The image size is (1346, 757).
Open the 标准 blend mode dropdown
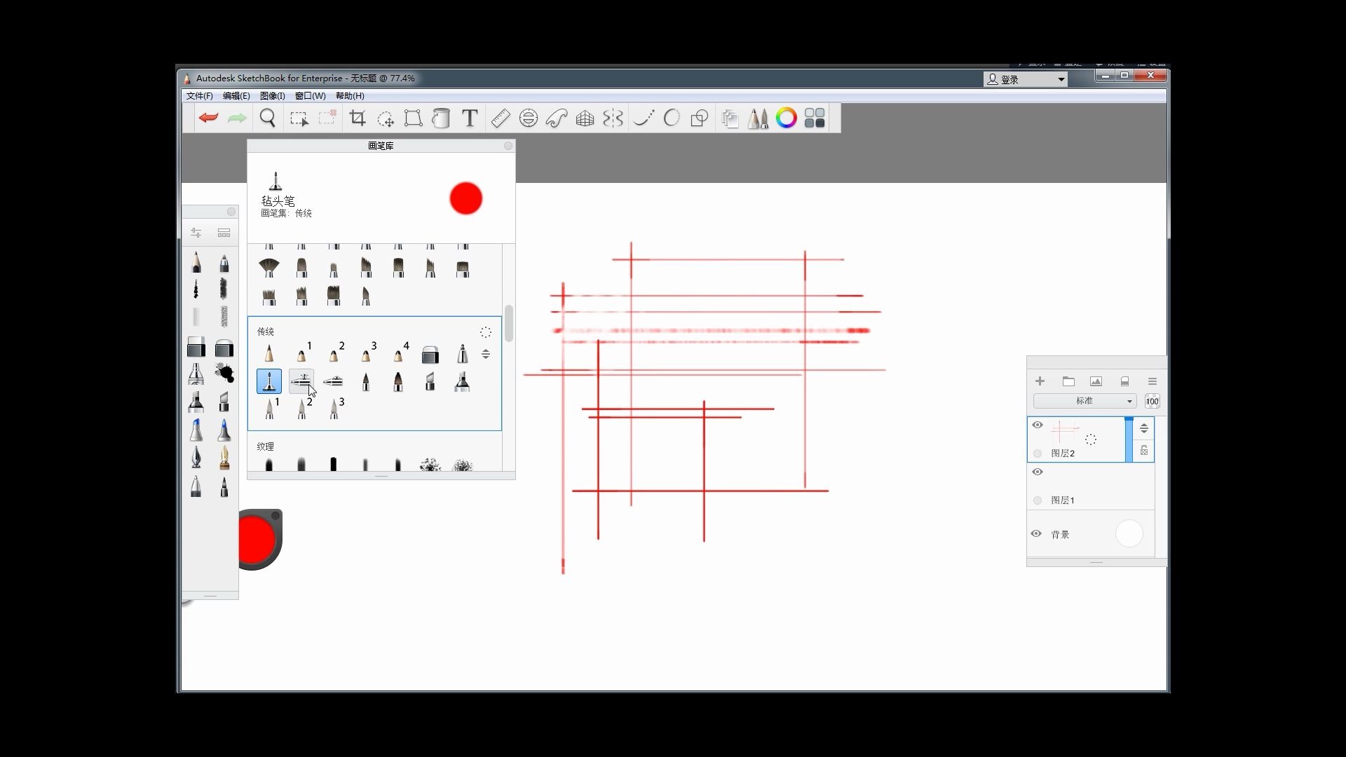1085,401
